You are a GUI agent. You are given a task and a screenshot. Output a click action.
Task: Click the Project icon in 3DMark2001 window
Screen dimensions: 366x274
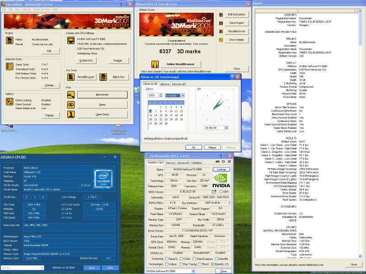pyautogui.click(x=10, y=41)
